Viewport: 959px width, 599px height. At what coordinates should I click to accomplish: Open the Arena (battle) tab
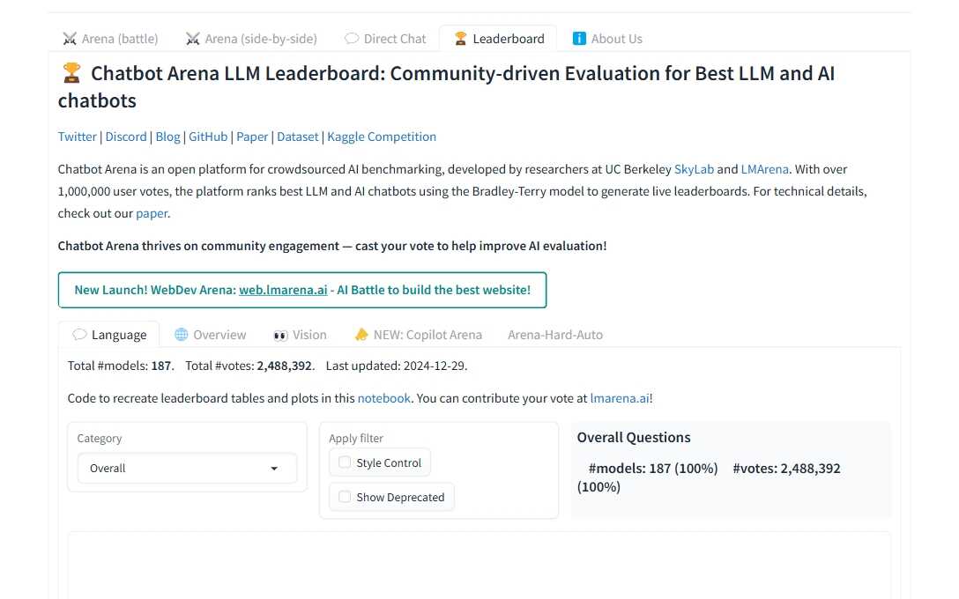click(x=110, y=39)
